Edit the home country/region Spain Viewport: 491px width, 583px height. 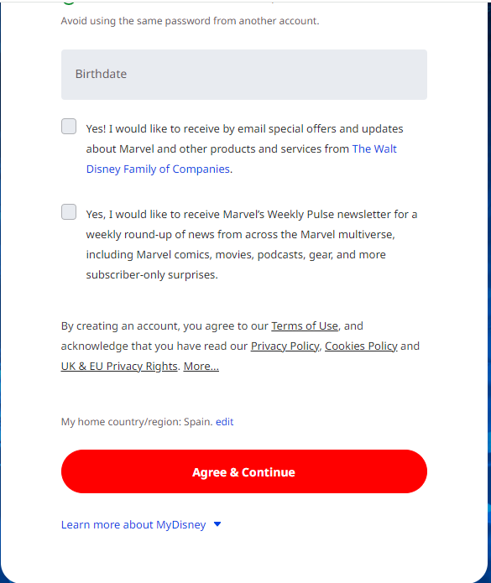pyautogui.click(x=225, y=422)
